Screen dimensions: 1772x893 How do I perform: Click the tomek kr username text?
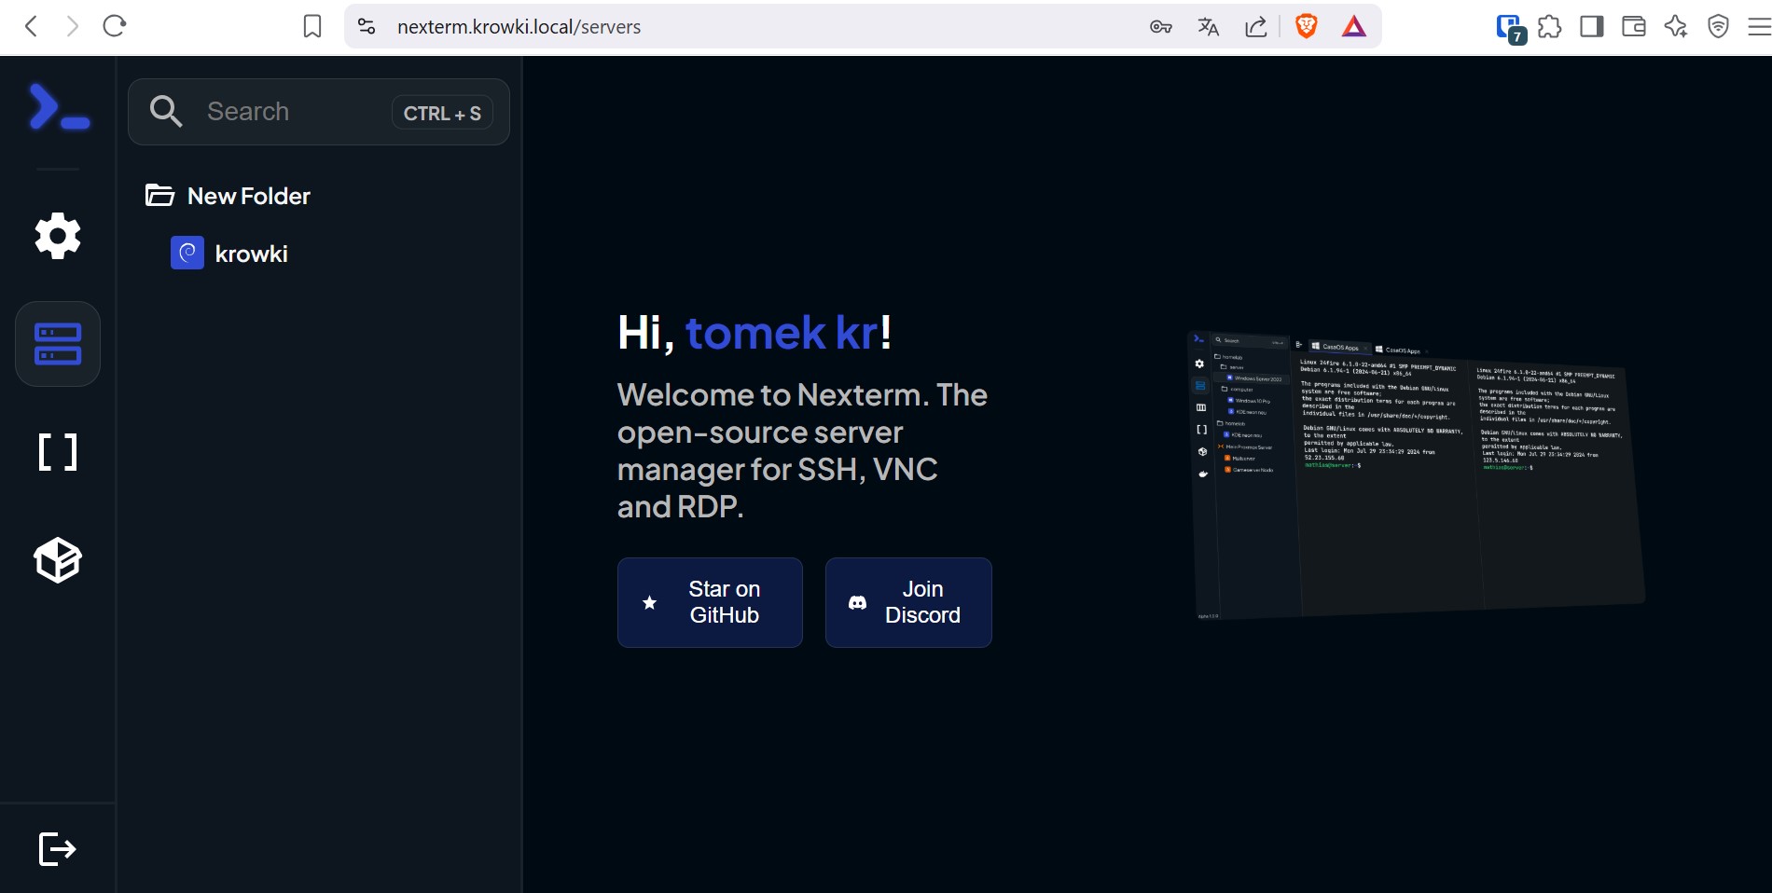click(782, 333)
